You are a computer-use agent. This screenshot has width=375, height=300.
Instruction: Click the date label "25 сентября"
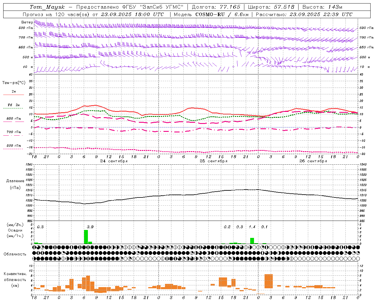pyautogui.click(x=214, y=161)
